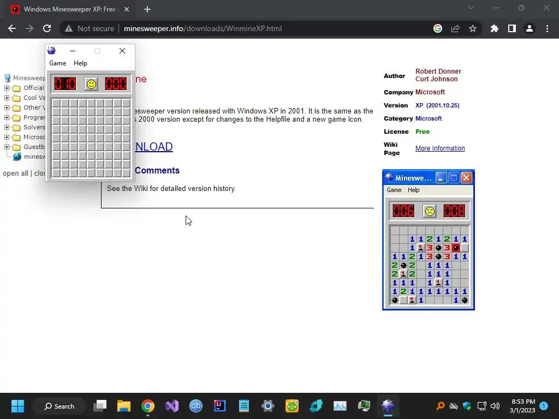Open the More Information wiki link
559x419 pixels.
point(440,148)
